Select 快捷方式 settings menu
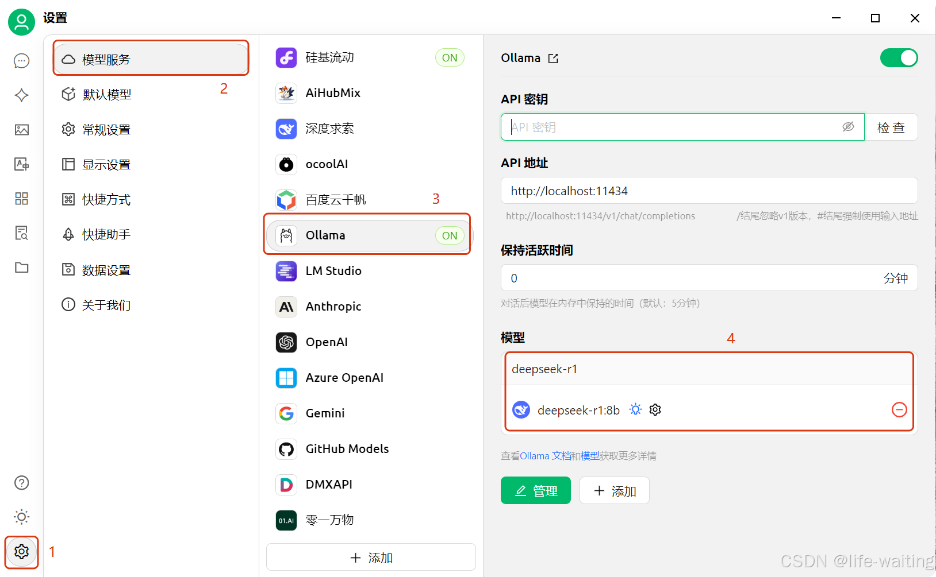The height and width of the screenshot is (577, 936). [151, 200]
